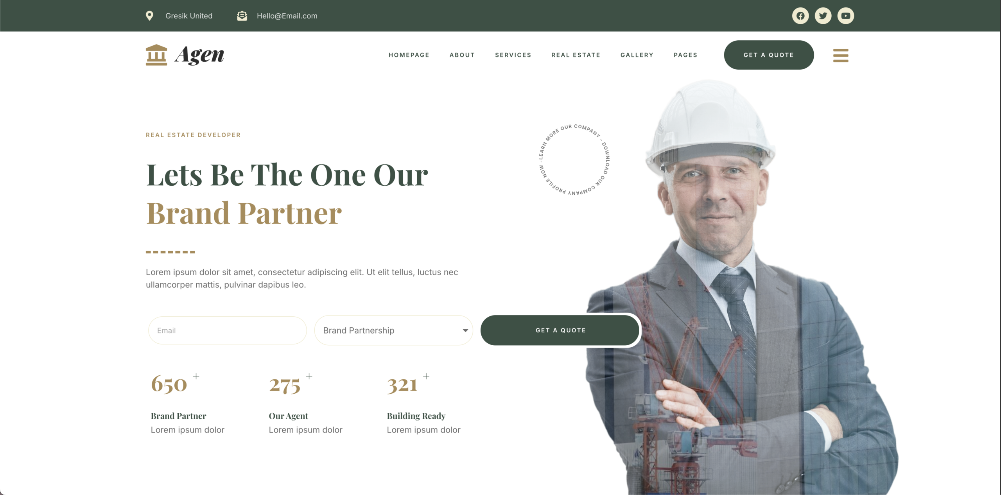Click the Agen building logo icon
1001x495 pixels.
156,55
